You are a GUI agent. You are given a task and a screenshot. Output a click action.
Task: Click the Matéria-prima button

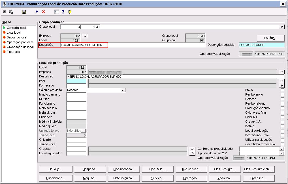click(x=124, y=178)
